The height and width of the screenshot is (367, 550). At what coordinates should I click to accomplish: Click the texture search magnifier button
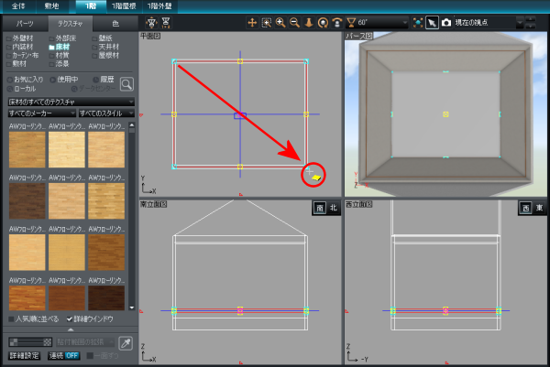point(126,84)
